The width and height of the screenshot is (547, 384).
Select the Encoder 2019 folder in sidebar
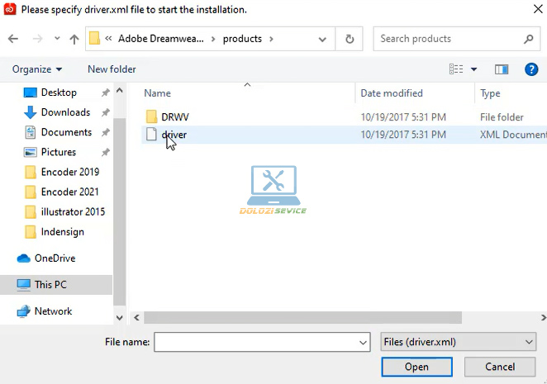[x=69, y=172]
